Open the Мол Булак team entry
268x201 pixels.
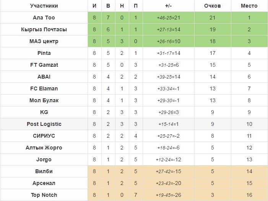tap(44, 100)
